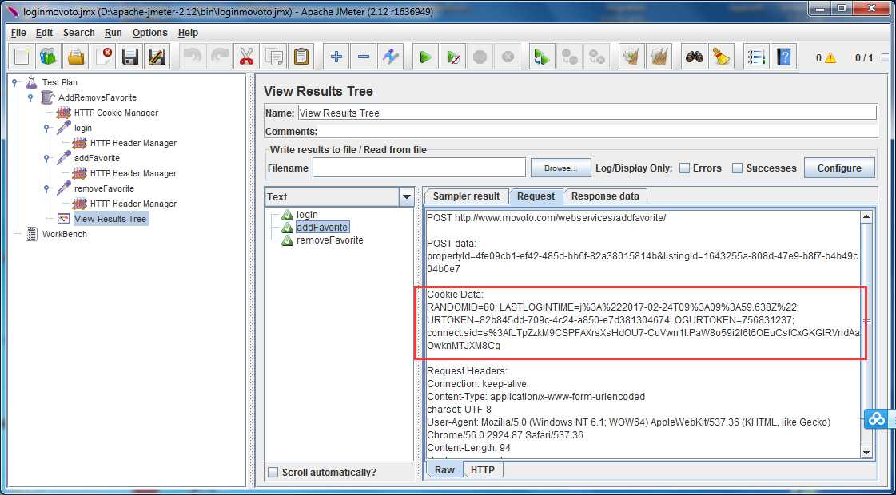The height and width of the screenshot is (495, 896).
Task: Click the Save As icon
Action: pyautogui.click(x=157, y=57)
